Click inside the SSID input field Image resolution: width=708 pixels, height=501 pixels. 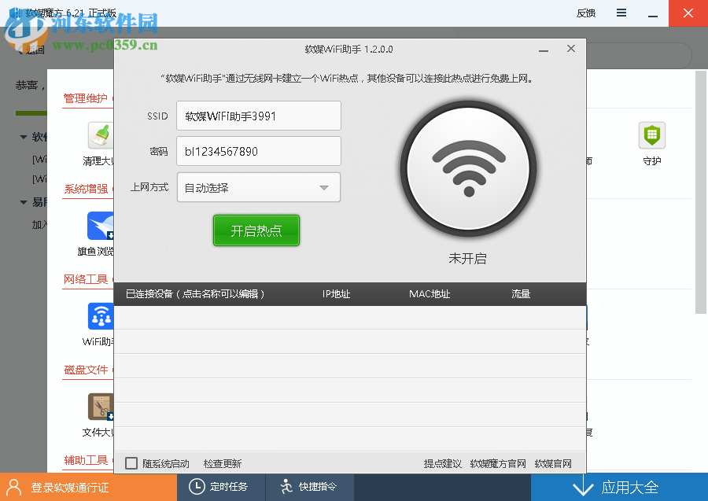(258, 116)
